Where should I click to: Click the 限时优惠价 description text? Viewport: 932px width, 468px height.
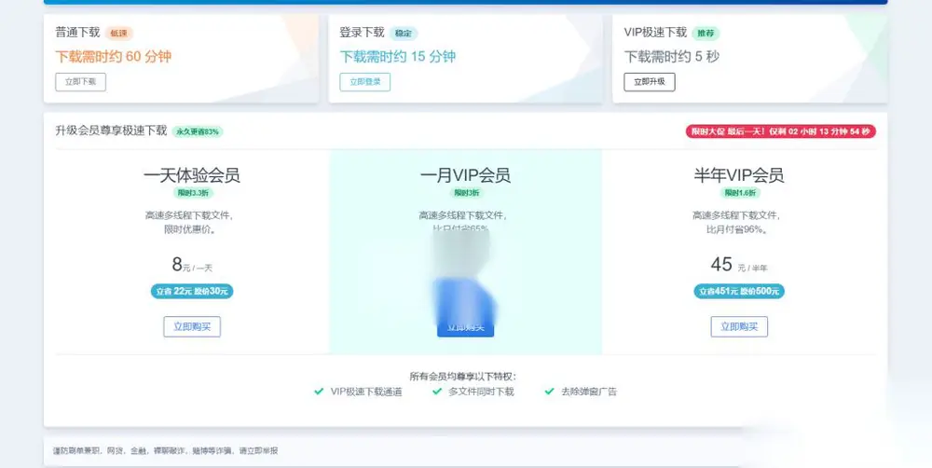190,229
